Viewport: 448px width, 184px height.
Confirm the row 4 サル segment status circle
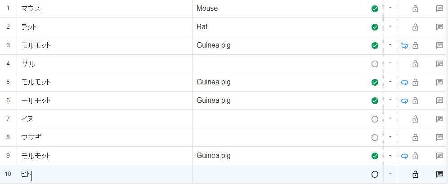(375, 64)
